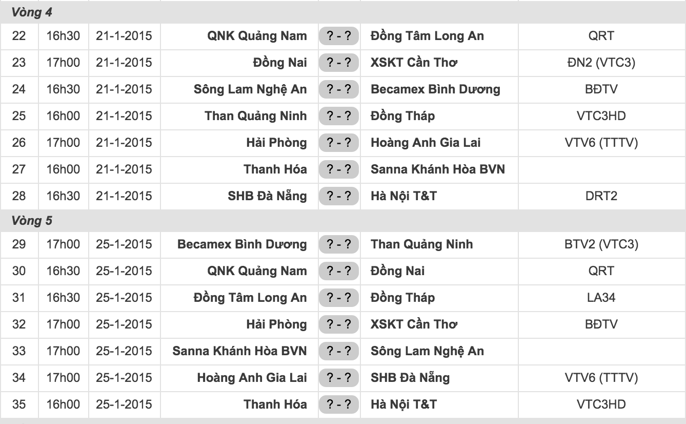Open Thanh Hóa home team in match 35

[x=275, y=404]
